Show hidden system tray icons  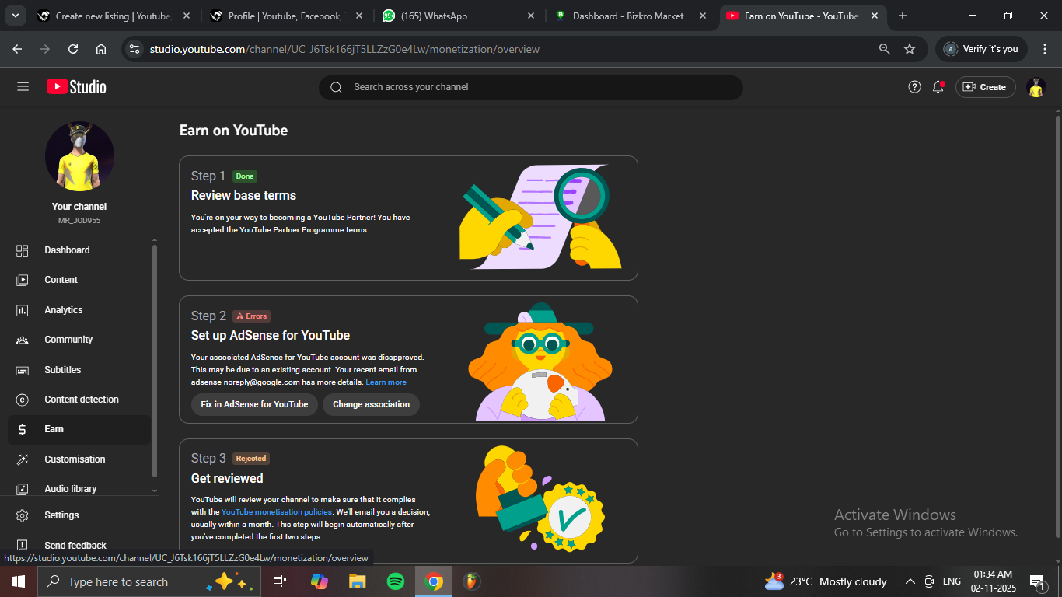pos(910,581)
